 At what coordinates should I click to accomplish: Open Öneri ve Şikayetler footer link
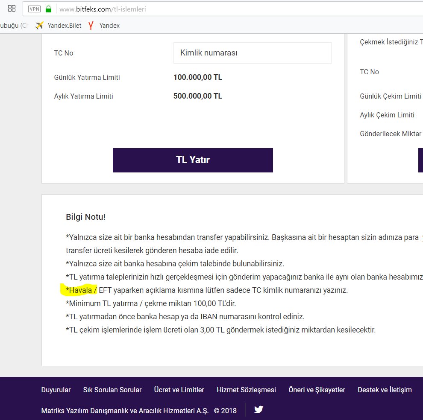[317, 390]
